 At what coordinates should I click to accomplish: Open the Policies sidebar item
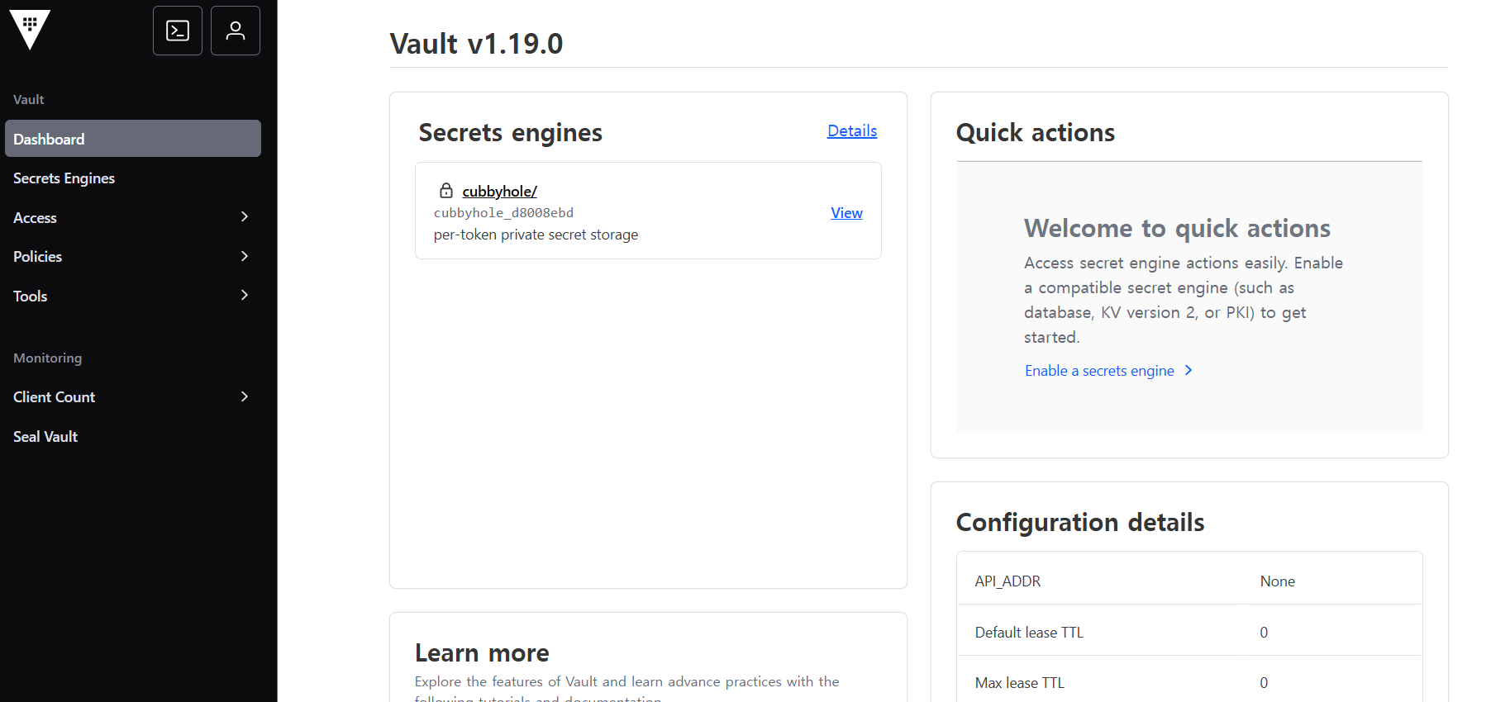coord(133,256)
